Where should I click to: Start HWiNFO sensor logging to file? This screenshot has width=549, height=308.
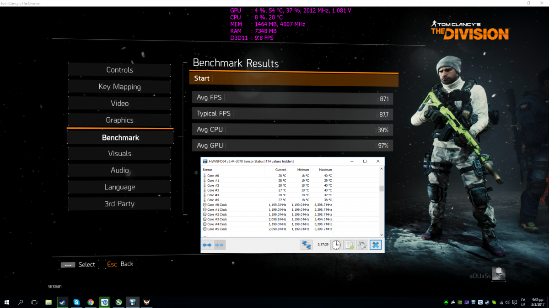pos(349,245)
